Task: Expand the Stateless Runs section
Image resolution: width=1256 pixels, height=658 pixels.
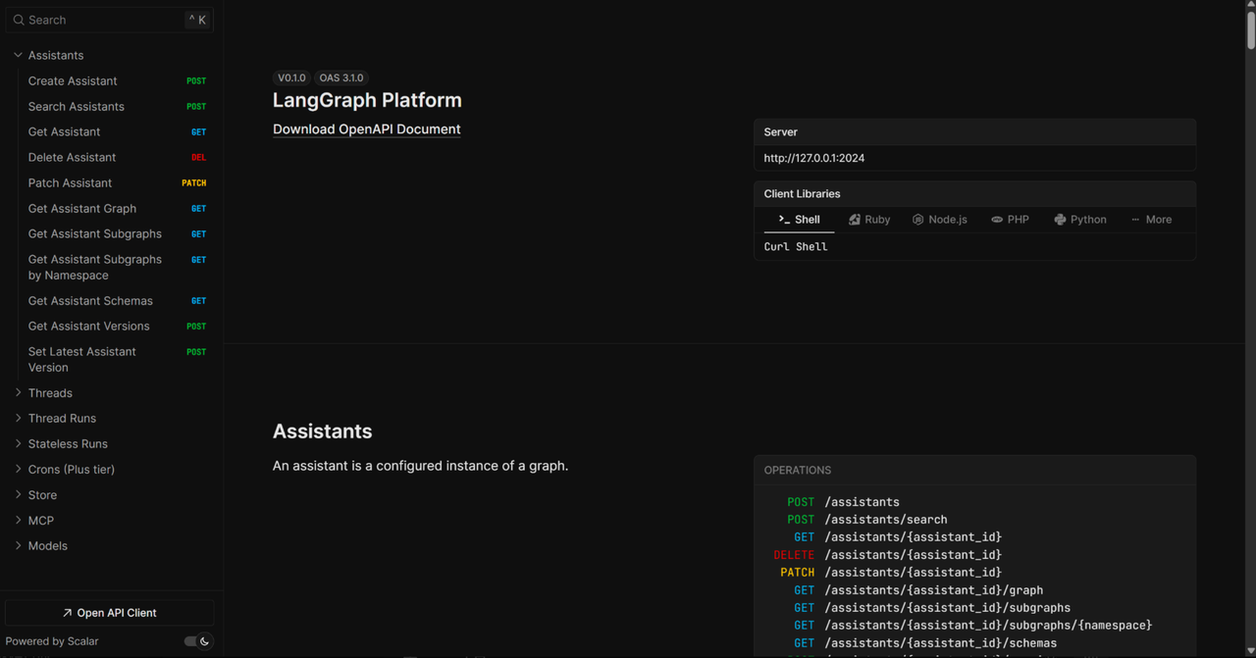Action: [18, 444]
